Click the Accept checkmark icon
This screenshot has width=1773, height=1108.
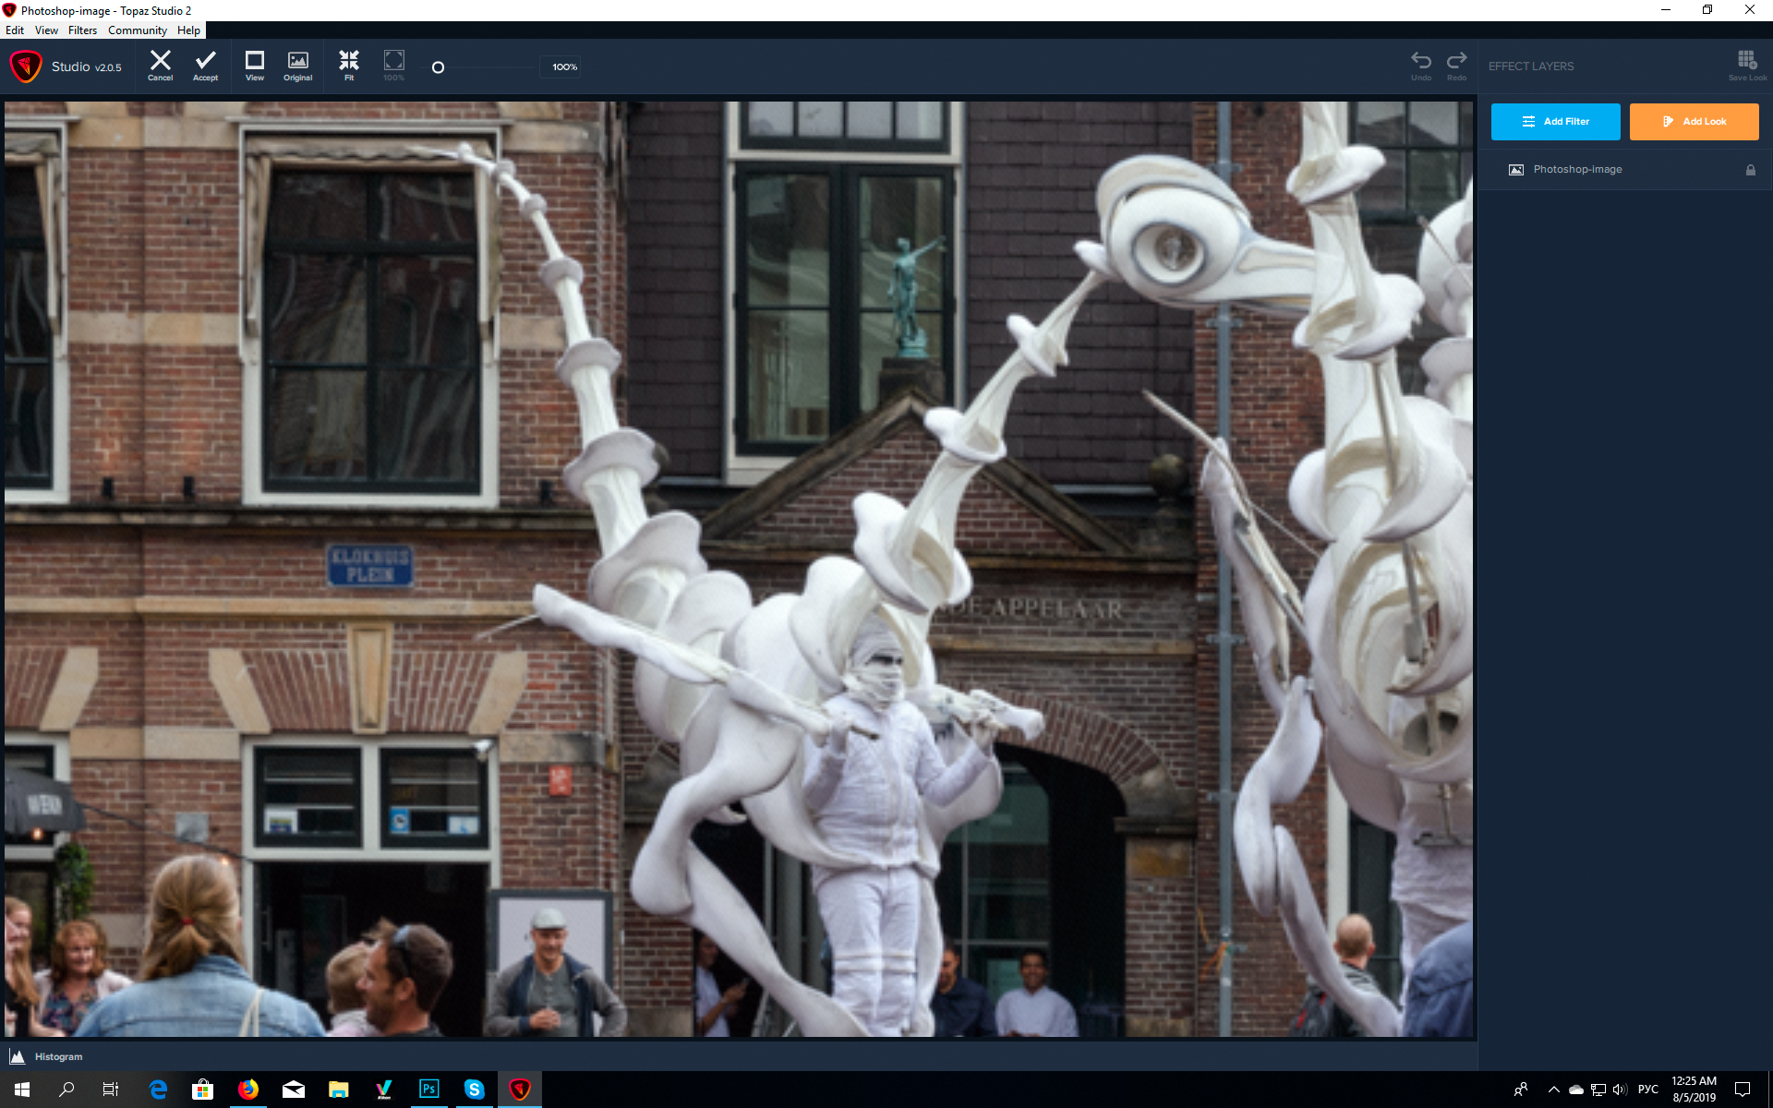(205, 65)
